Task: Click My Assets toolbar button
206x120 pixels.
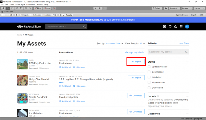Action: (x=66, y=15)
